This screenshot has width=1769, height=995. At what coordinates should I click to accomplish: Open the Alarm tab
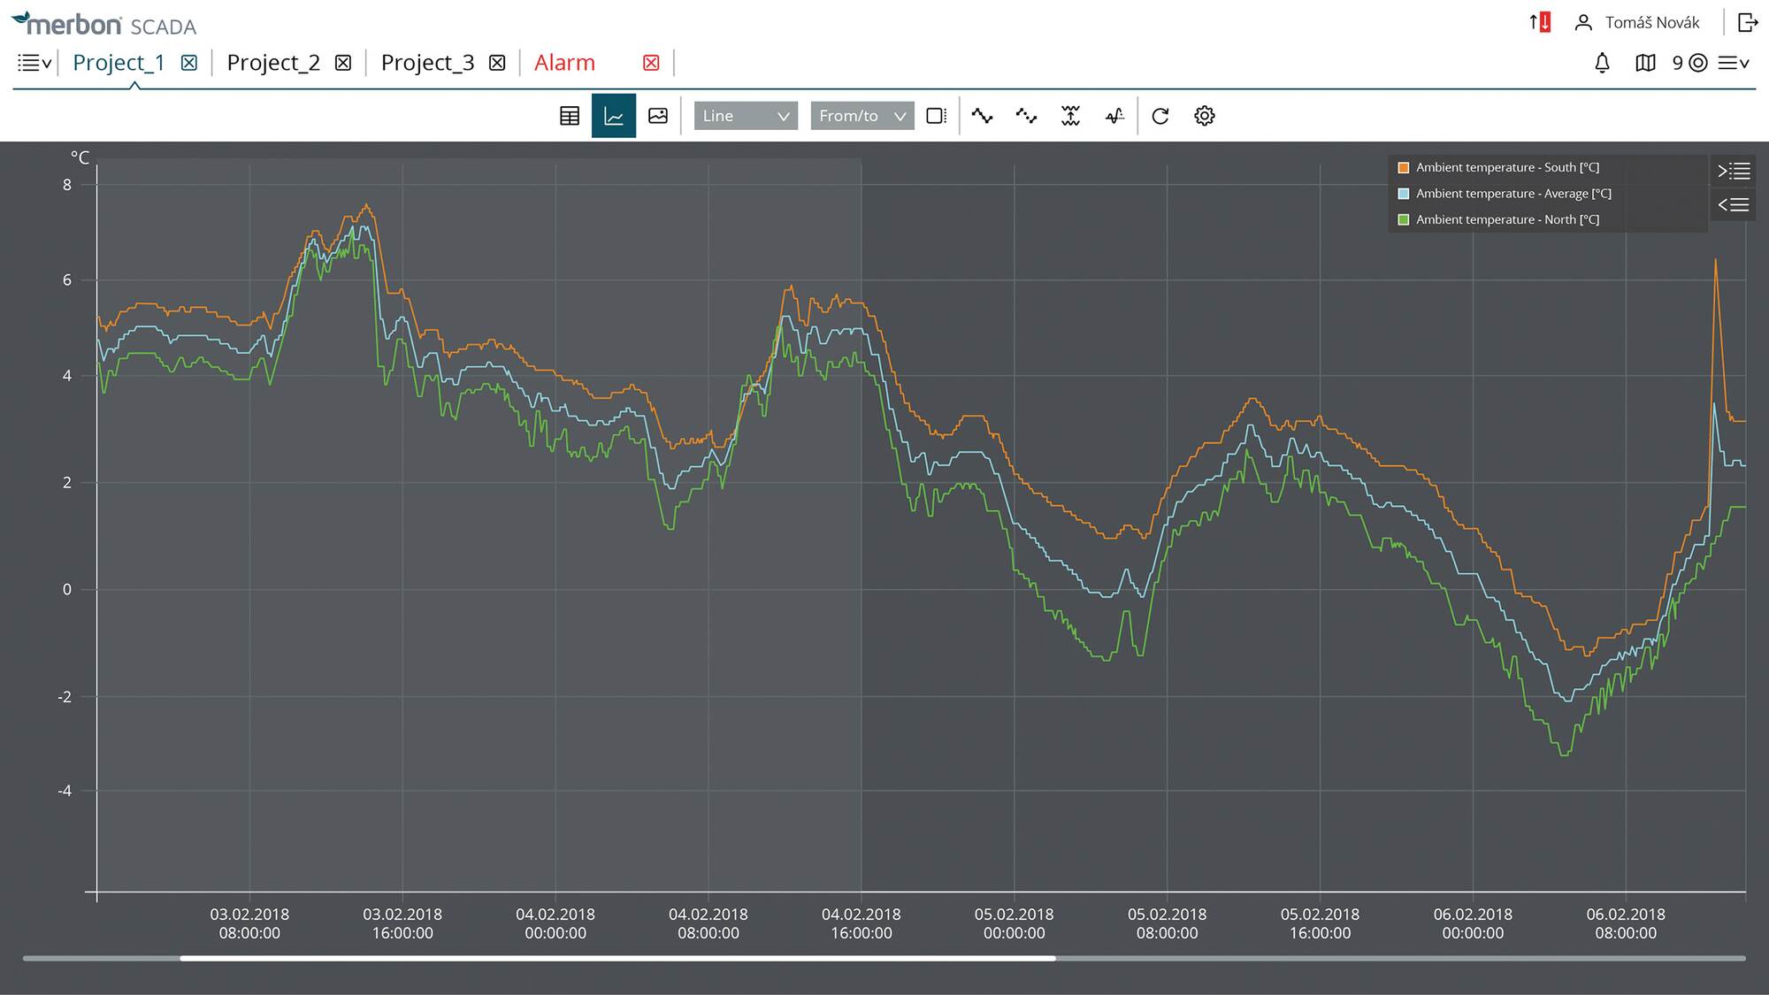[x=564, y=63]
